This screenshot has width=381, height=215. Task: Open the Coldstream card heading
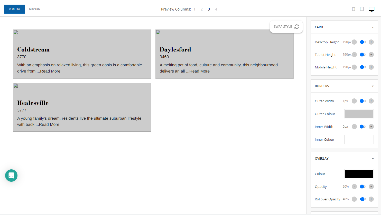tap(33, 49)
